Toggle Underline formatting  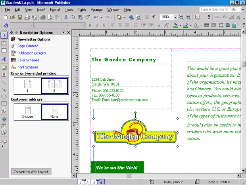coord(104,25)
